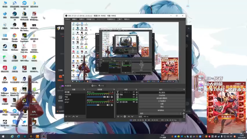Screen dimensions: 247x139
Task: Select the gogo scene
Action: (x=75, y=102)
